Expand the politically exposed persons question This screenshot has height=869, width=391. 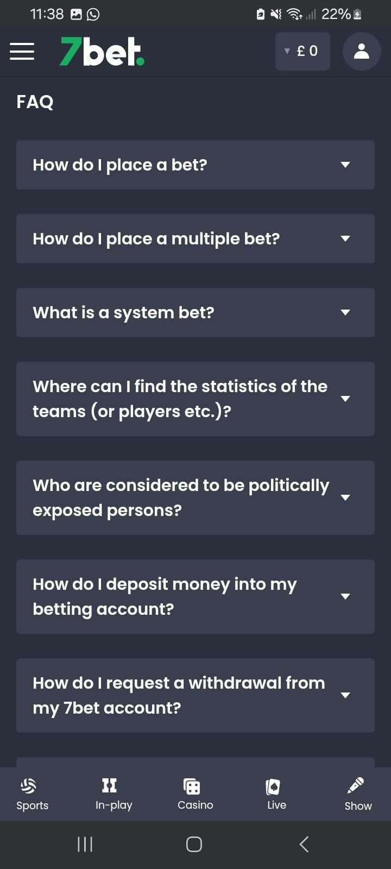[195, 497]
